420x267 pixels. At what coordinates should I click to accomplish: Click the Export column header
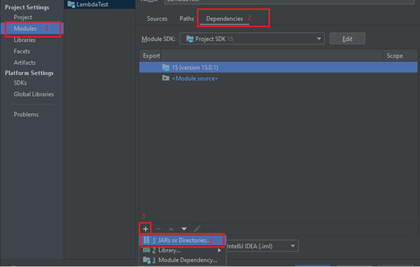[151, 56]
